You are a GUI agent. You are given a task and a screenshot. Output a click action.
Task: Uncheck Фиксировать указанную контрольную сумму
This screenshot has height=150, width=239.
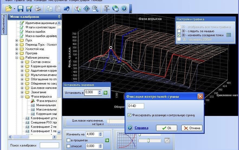tap(129, 115)
